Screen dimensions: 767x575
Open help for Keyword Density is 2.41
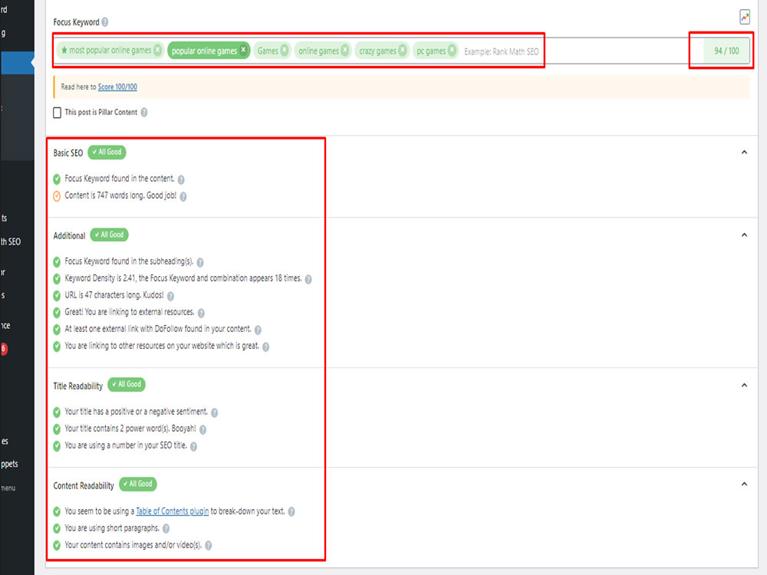[308, 279]
